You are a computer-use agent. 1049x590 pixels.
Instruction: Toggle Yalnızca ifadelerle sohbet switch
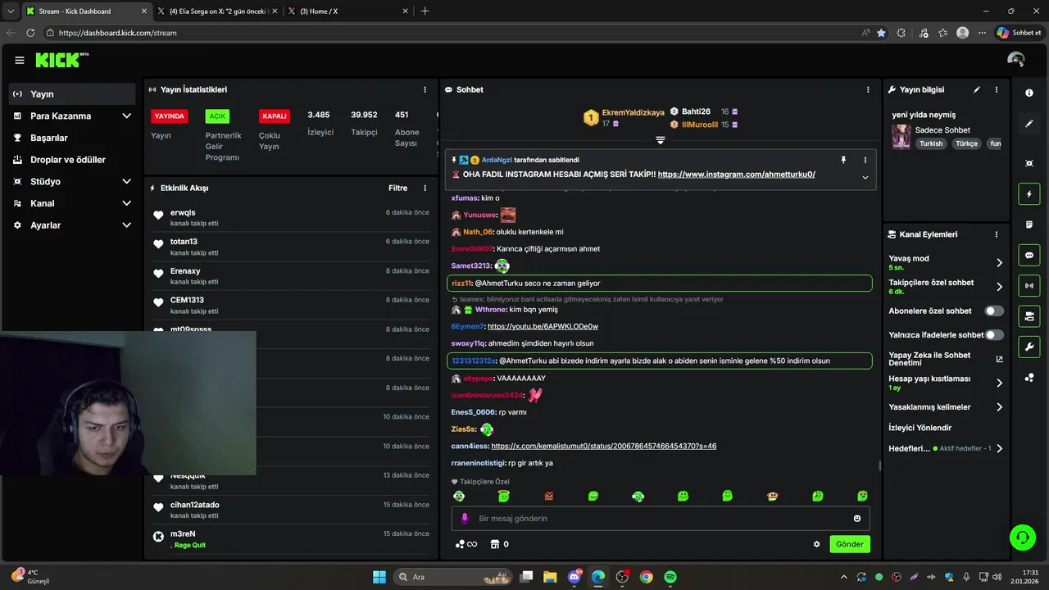pyautogui.click(x=994, y=335)
